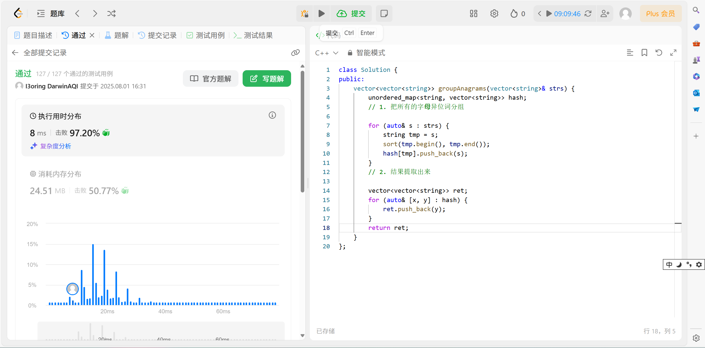The height and width of the screenshot is (348, 705).
Task: Open the sidebar settings gear at bottom
Action: [x=696, y=338]
